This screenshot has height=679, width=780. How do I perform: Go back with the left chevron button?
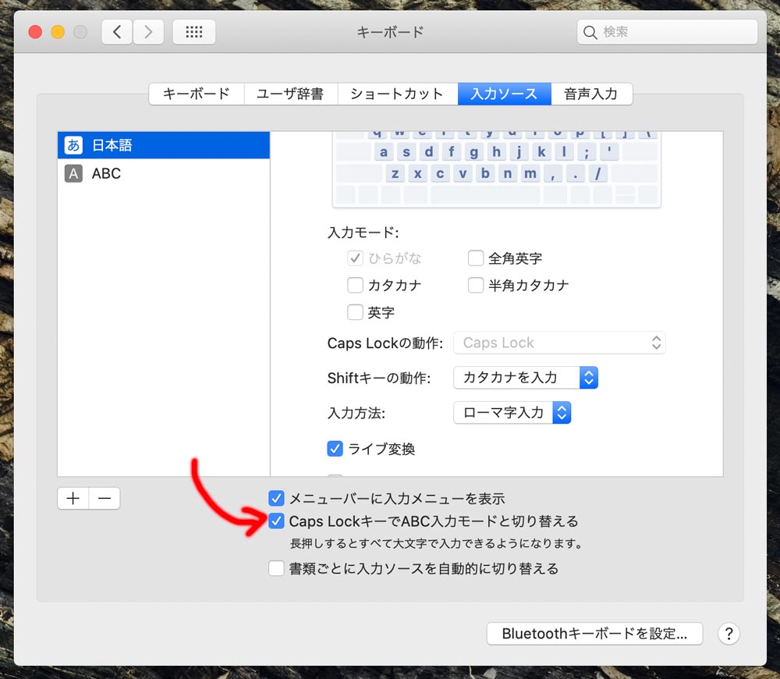[117, 32]
